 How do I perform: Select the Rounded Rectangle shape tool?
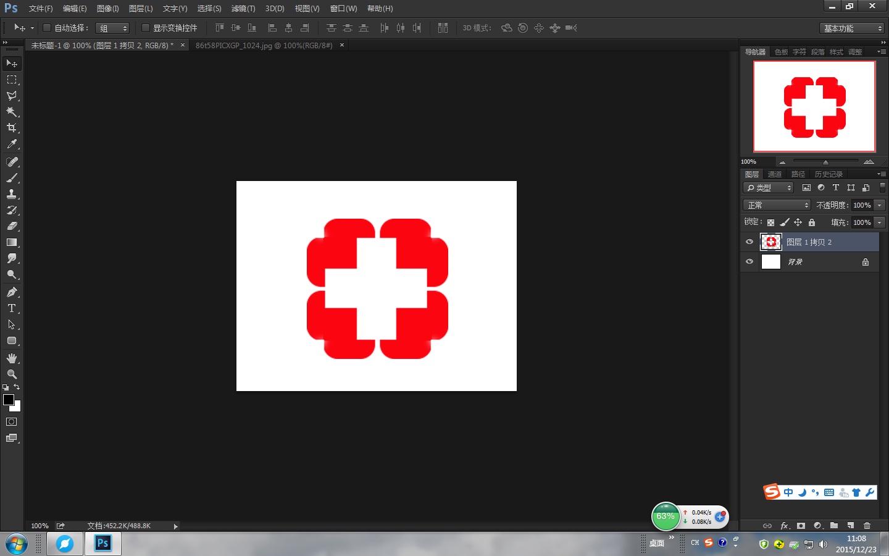(x=12, y=340)
